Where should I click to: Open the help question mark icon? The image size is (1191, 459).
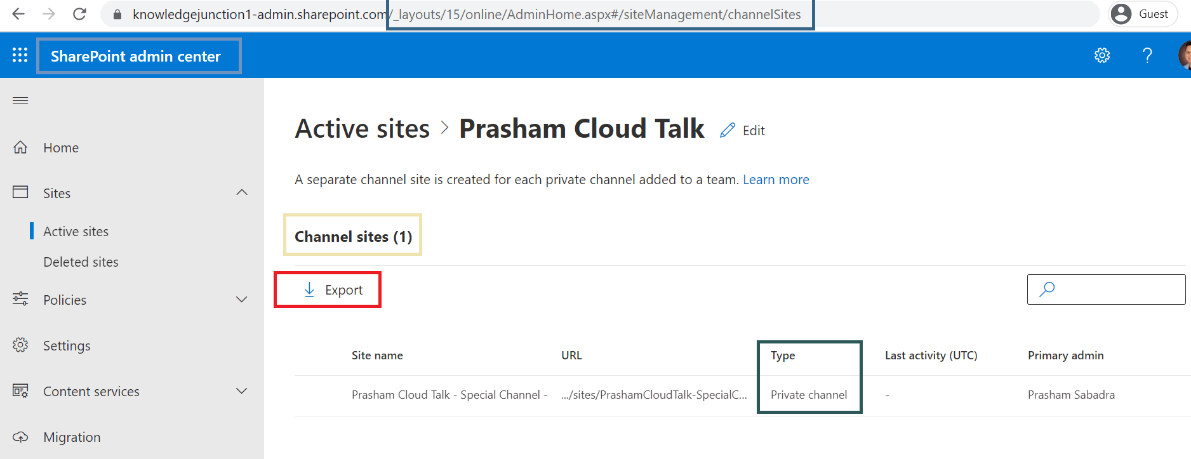coord(1147,55)
